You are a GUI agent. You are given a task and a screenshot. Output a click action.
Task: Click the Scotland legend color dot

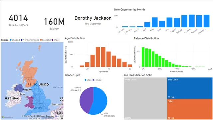[x=41, y=40]
